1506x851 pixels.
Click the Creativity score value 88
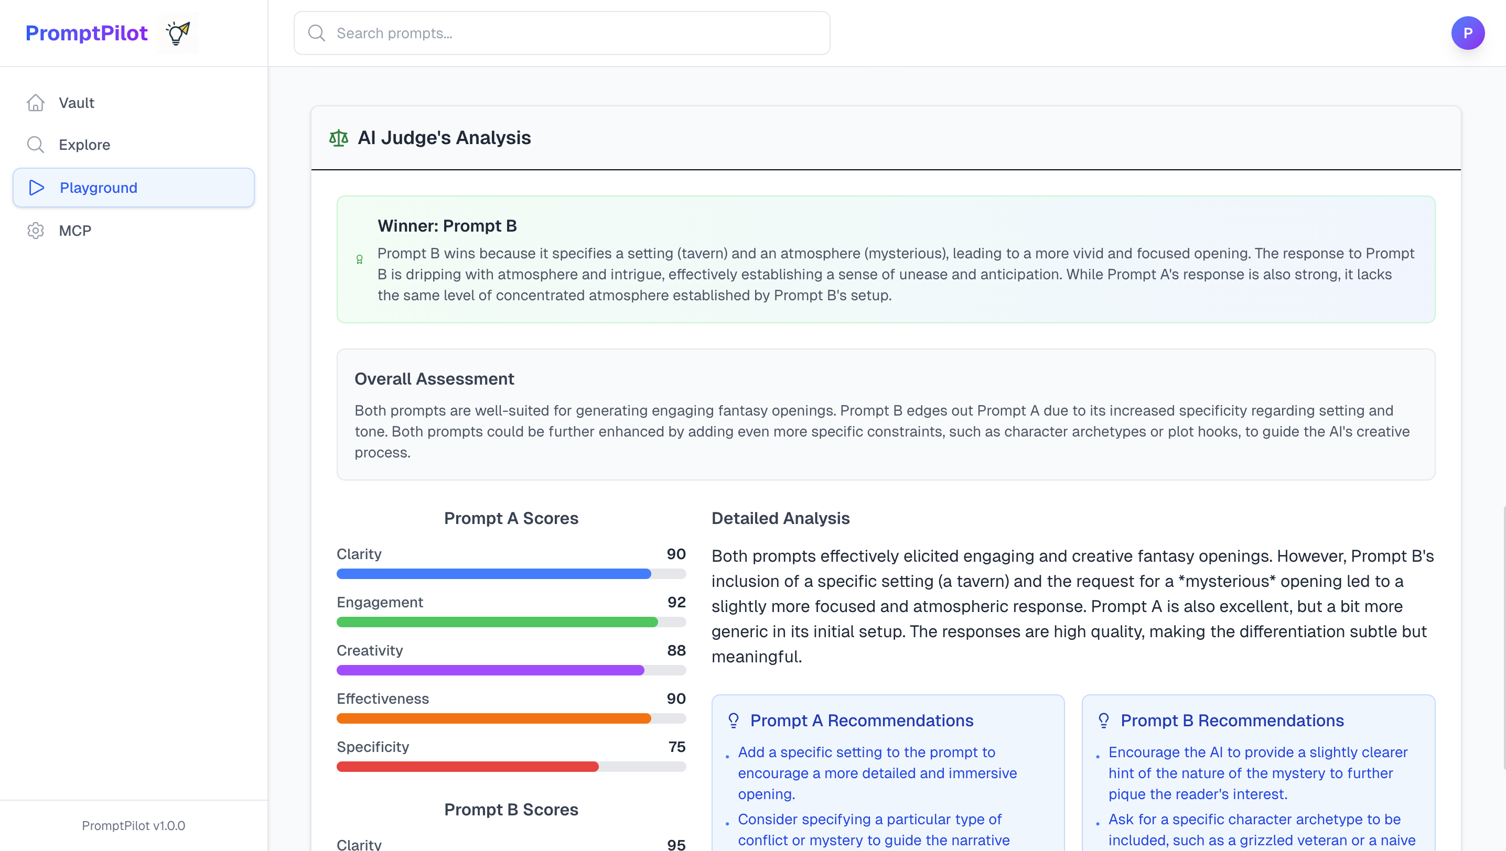[x=676, y=650]
